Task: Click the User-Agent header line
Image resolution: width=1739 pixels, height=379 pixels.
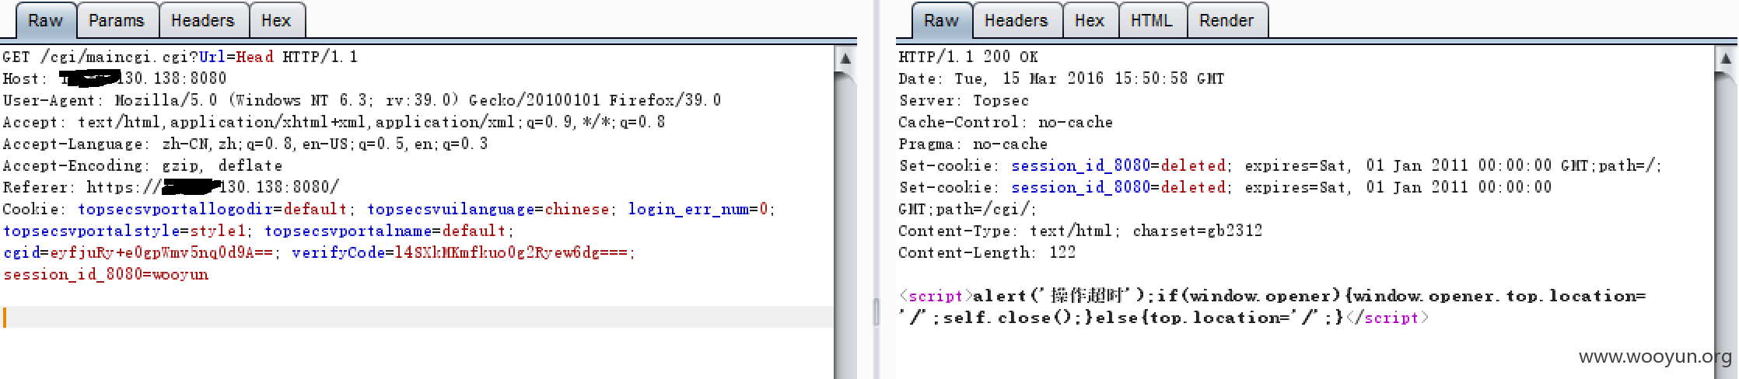Action: coord(362,100)
